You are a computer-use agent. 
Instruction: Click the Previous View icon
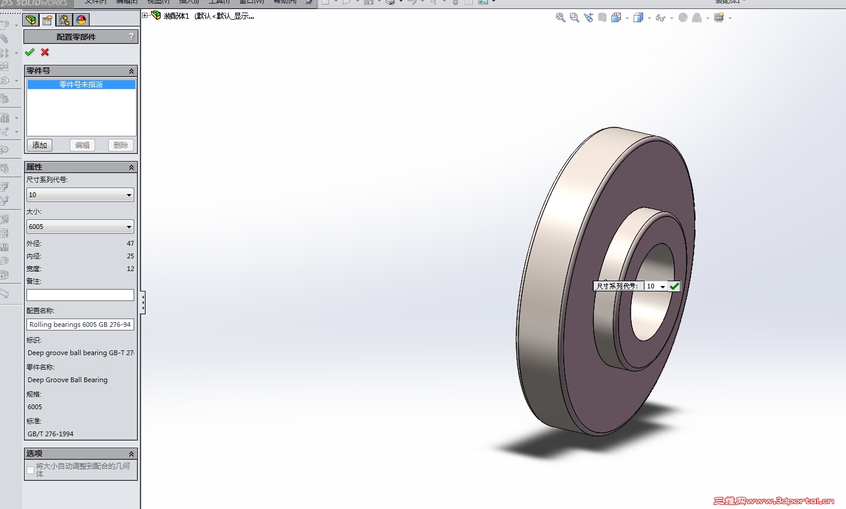(x=588, y=17)
